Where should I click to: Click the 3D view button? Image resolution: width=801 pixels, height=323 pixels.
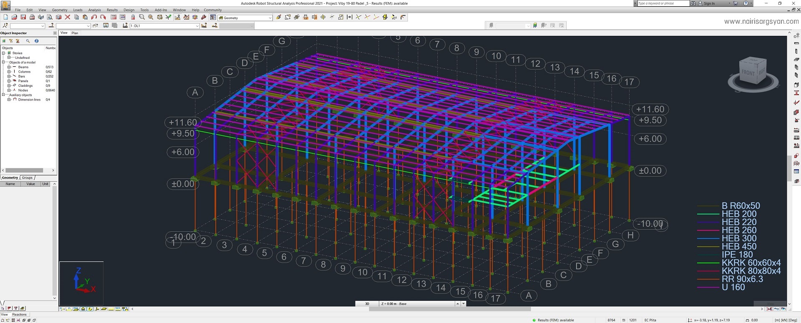click(367, 304)
